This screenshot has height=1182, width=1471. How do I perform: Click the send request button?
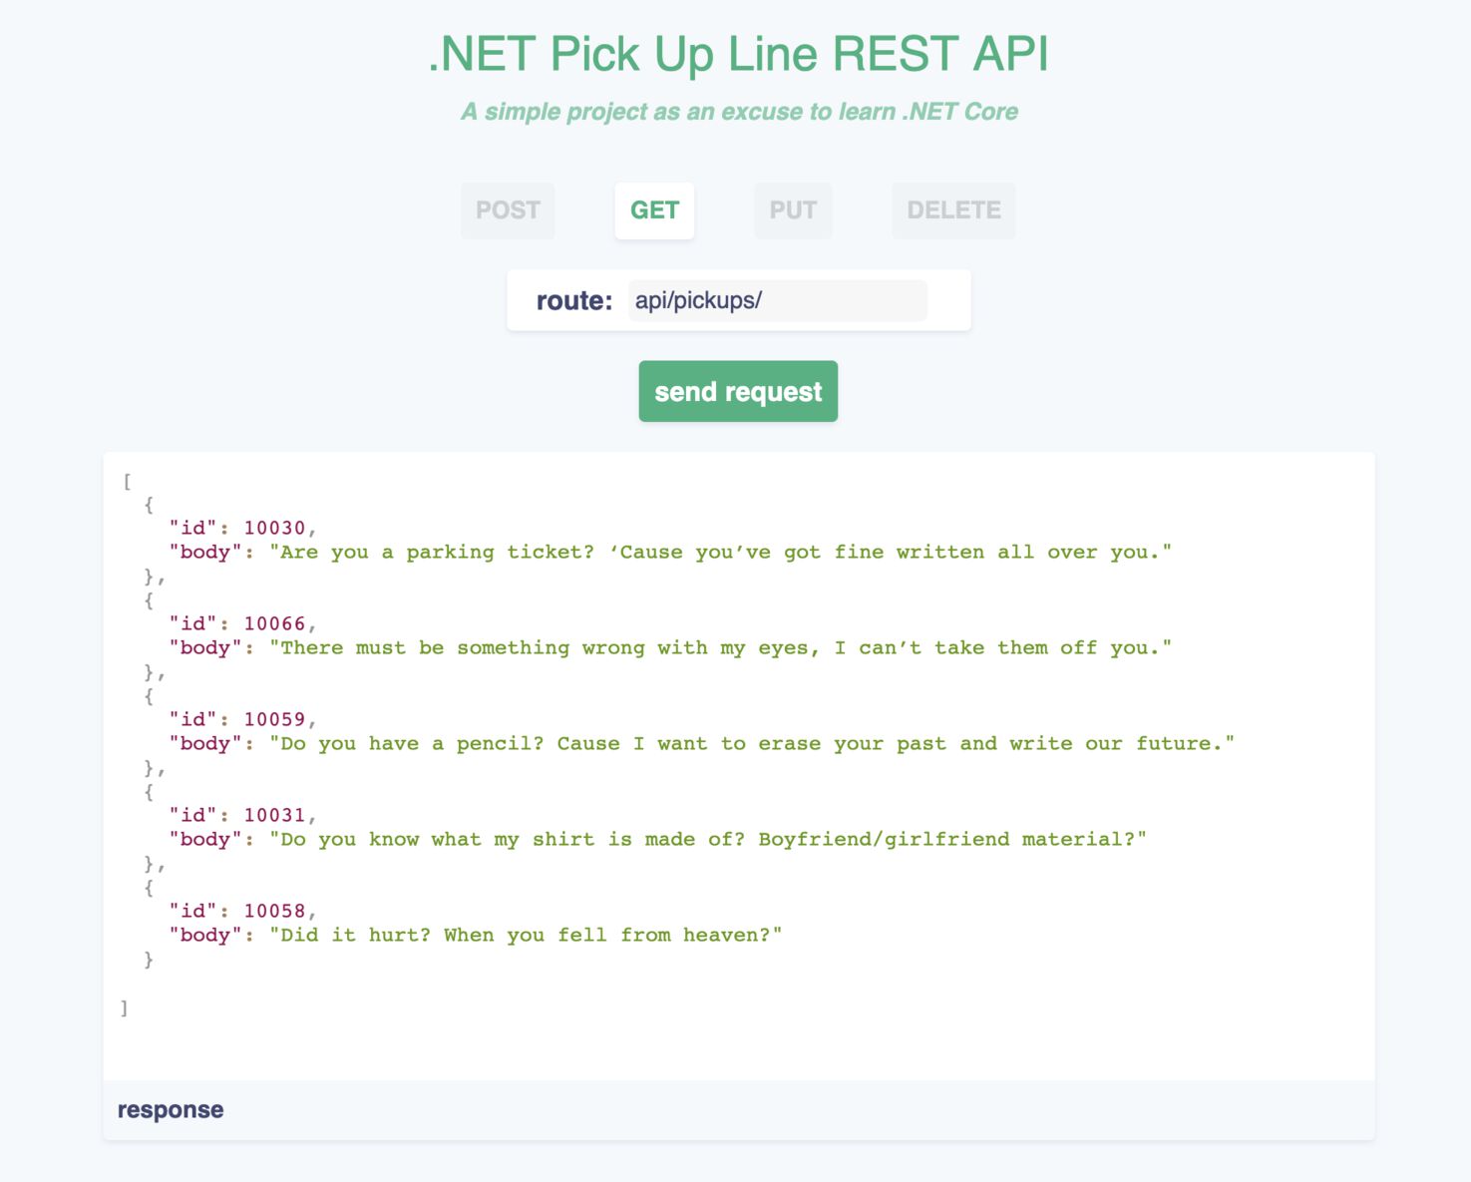click(738, 391)
